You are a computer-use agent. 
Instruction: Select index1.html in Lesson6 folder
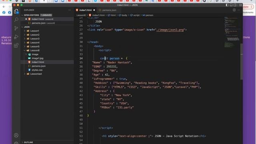pos(38,62)
